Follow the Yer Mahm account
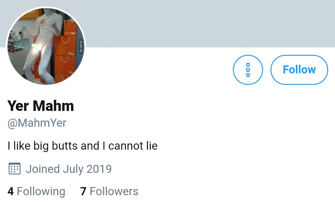 coord(299,70)
